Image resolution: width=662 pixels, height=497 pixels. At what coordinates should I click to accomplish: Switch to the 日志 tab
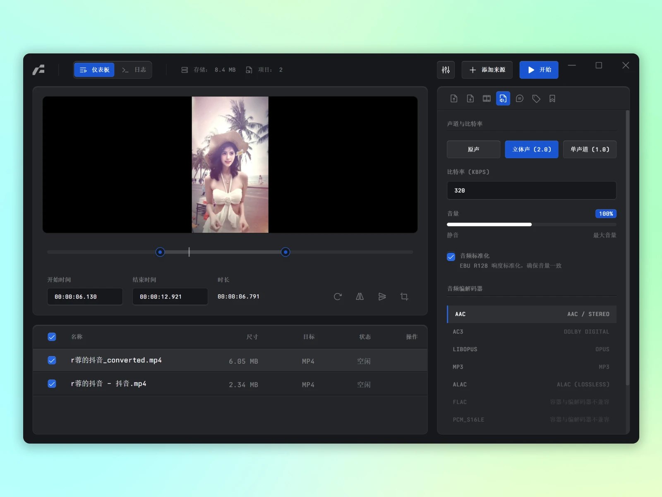tap(134, 70)
